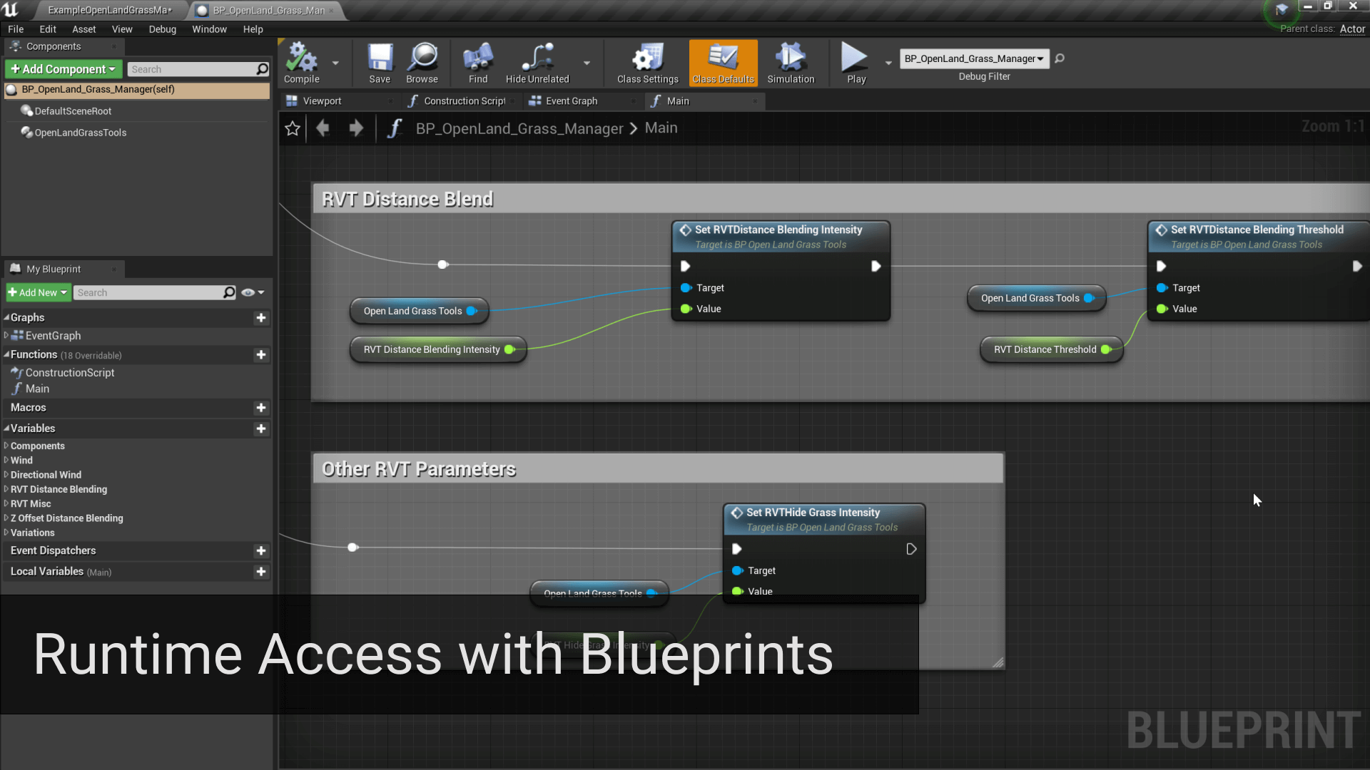Screen dimensions: 1370x770
Task: Click the Play button to test
Action: [854, 63]
